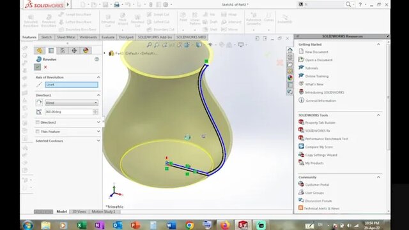
Task: Click the SOLIDWORKS Resources home icon
Action: tap(289, 50)
